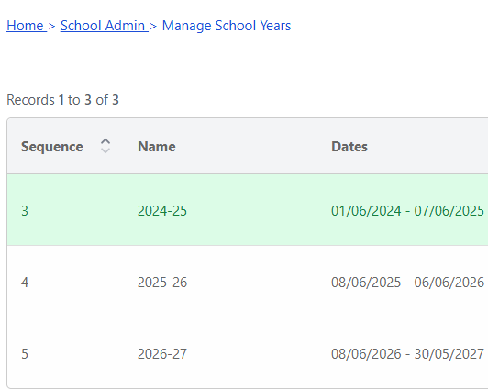
Task: Sort the table by the Sequence arrows icon
Action: point(105,146)
